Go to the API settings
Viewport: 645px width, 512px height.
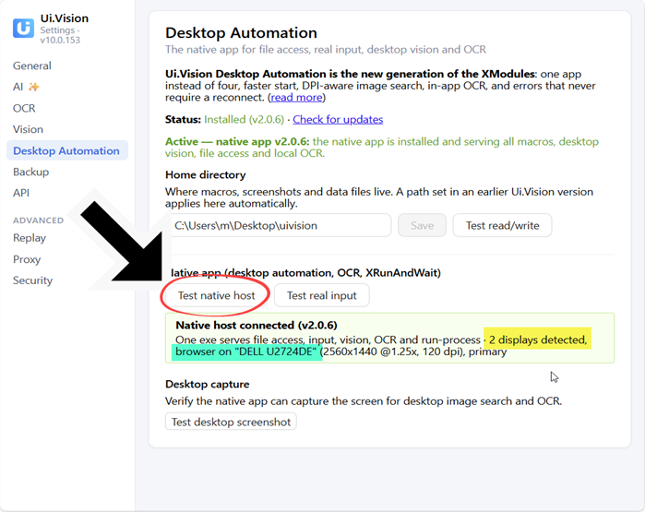21,193
